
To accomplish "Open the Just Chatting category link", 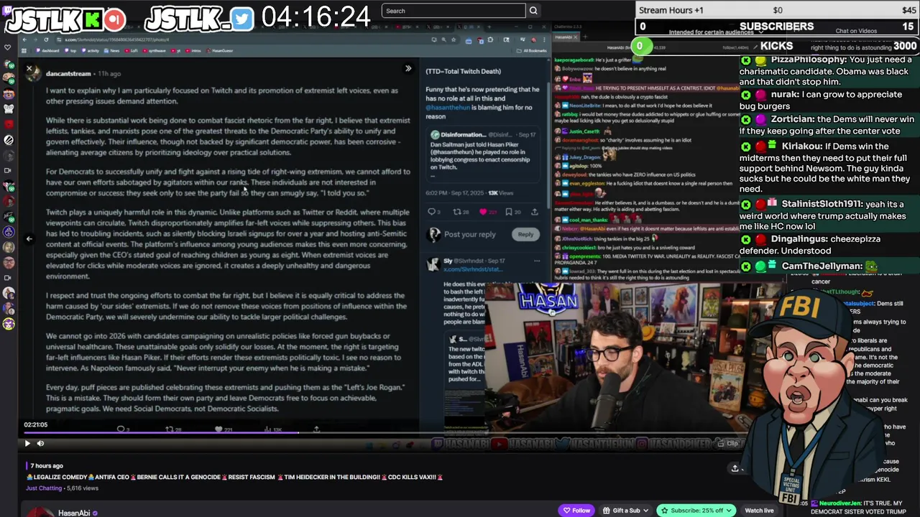I will point(44,488).
